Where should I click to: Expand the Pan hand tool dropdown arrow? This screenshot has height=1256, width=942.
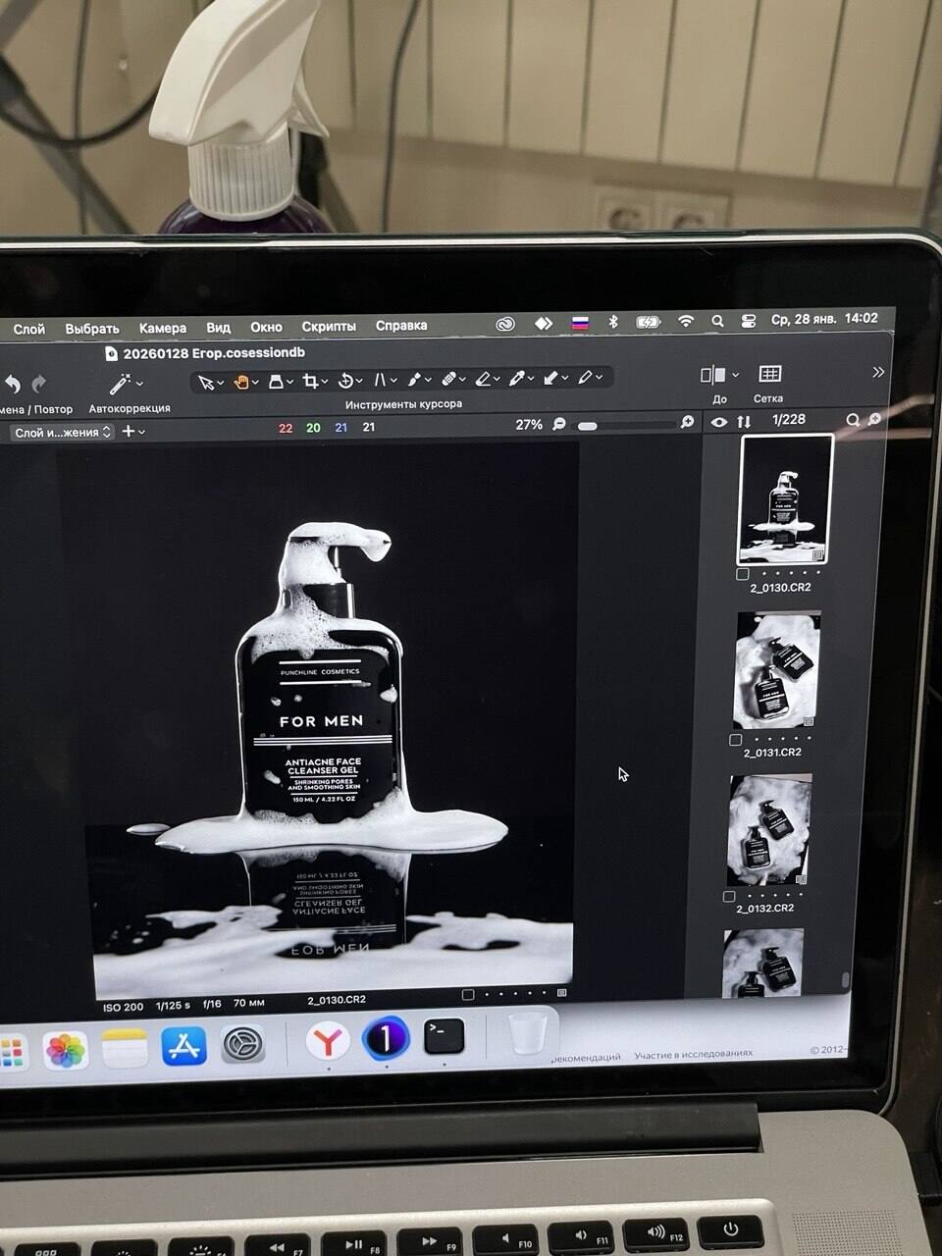click(255, 383)
